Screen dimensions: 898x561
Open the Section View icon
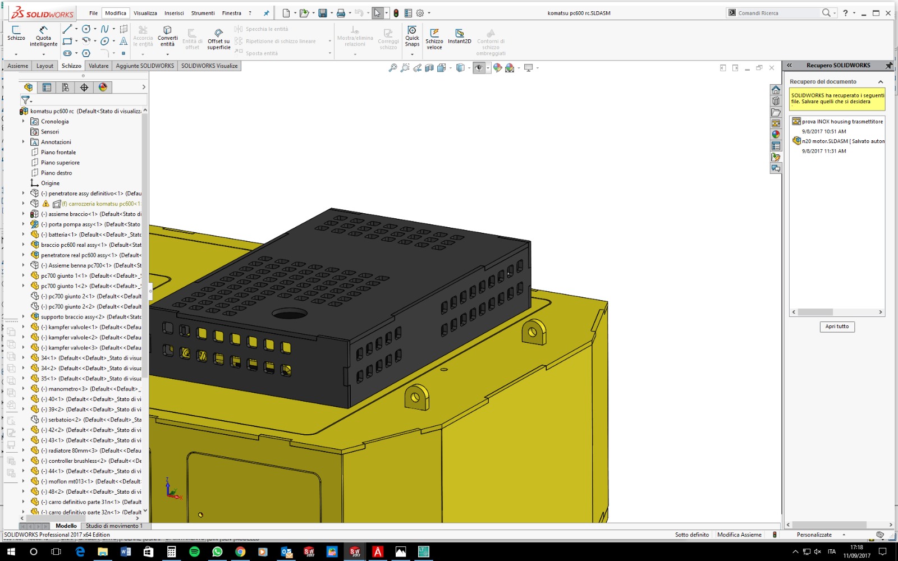click(428, 67)
